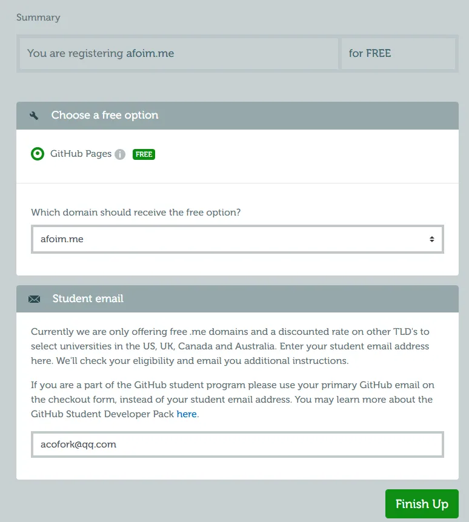Click the GitHub Pages option label
The height and width of the screenshot is (522, 469).
(81, 154)
